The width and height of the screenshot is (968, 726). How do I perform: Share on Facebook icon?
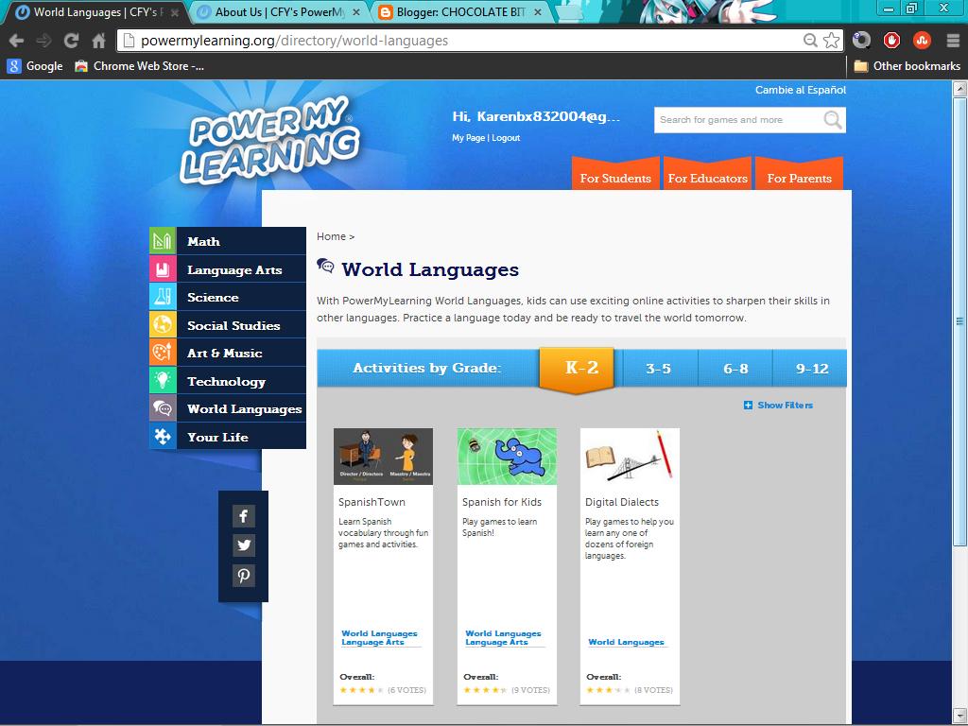243,516
